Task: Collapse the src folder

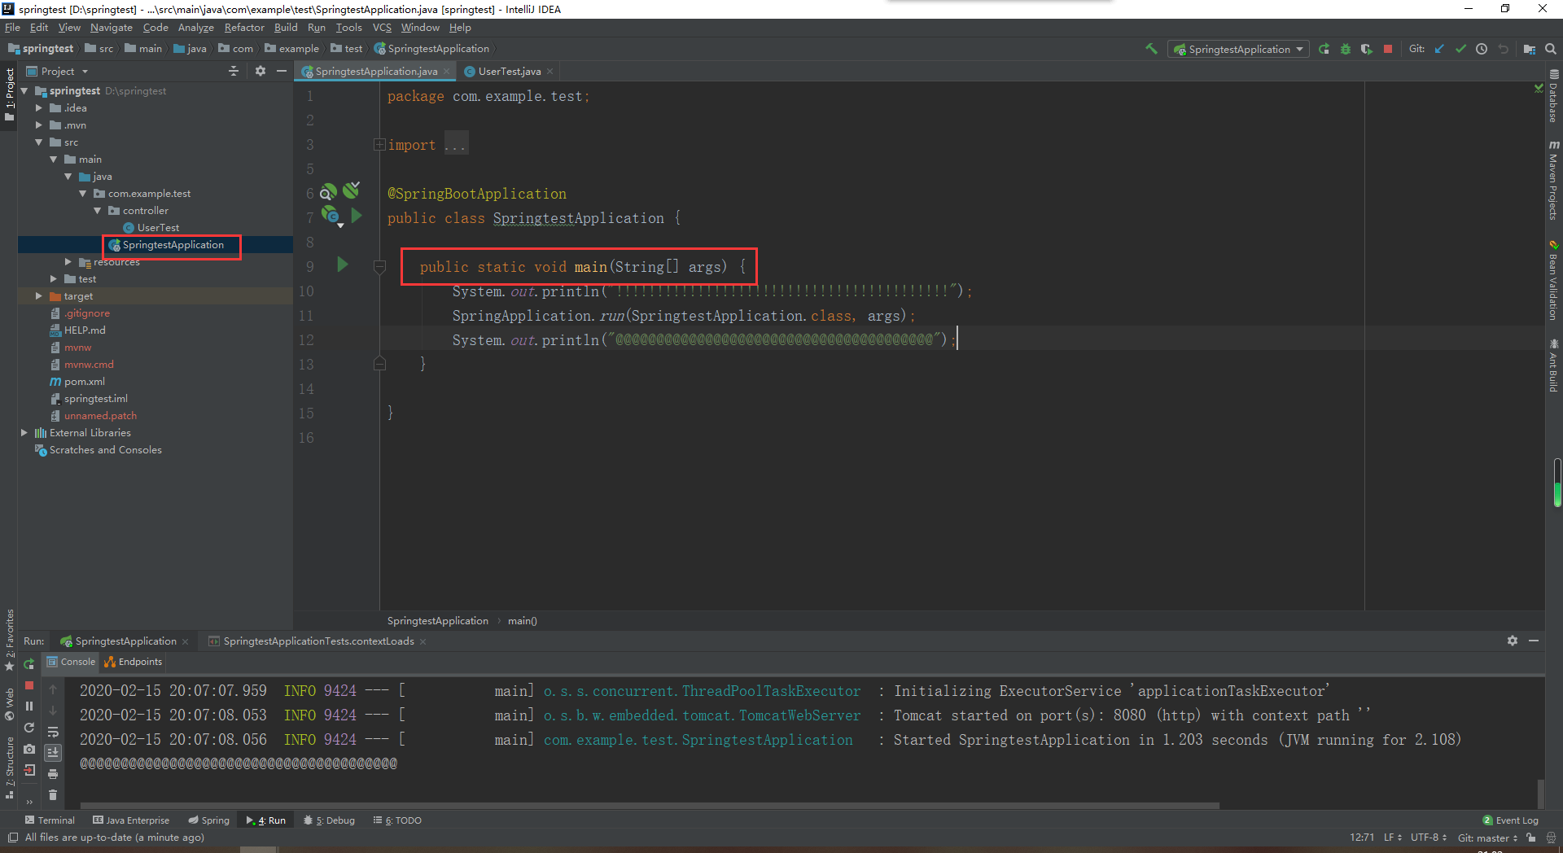Action: [x=38, y=142]
